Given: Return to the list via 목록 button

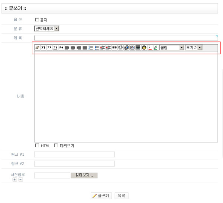Looking at the screenshot, I should 122,196.
